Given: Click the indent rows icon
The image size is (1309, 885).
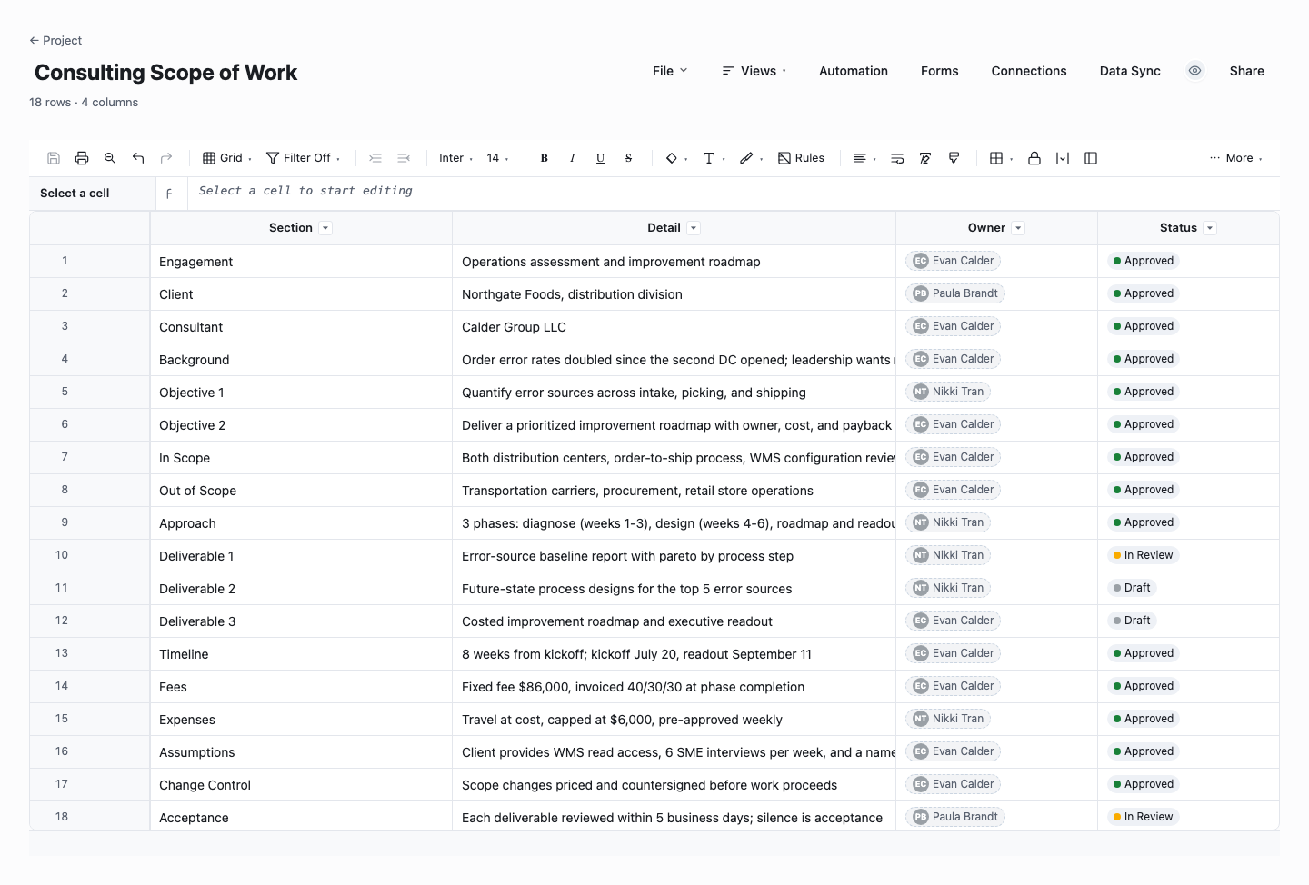Looking at the screenshot, I should pyautogui.click(x=375, y=158).
